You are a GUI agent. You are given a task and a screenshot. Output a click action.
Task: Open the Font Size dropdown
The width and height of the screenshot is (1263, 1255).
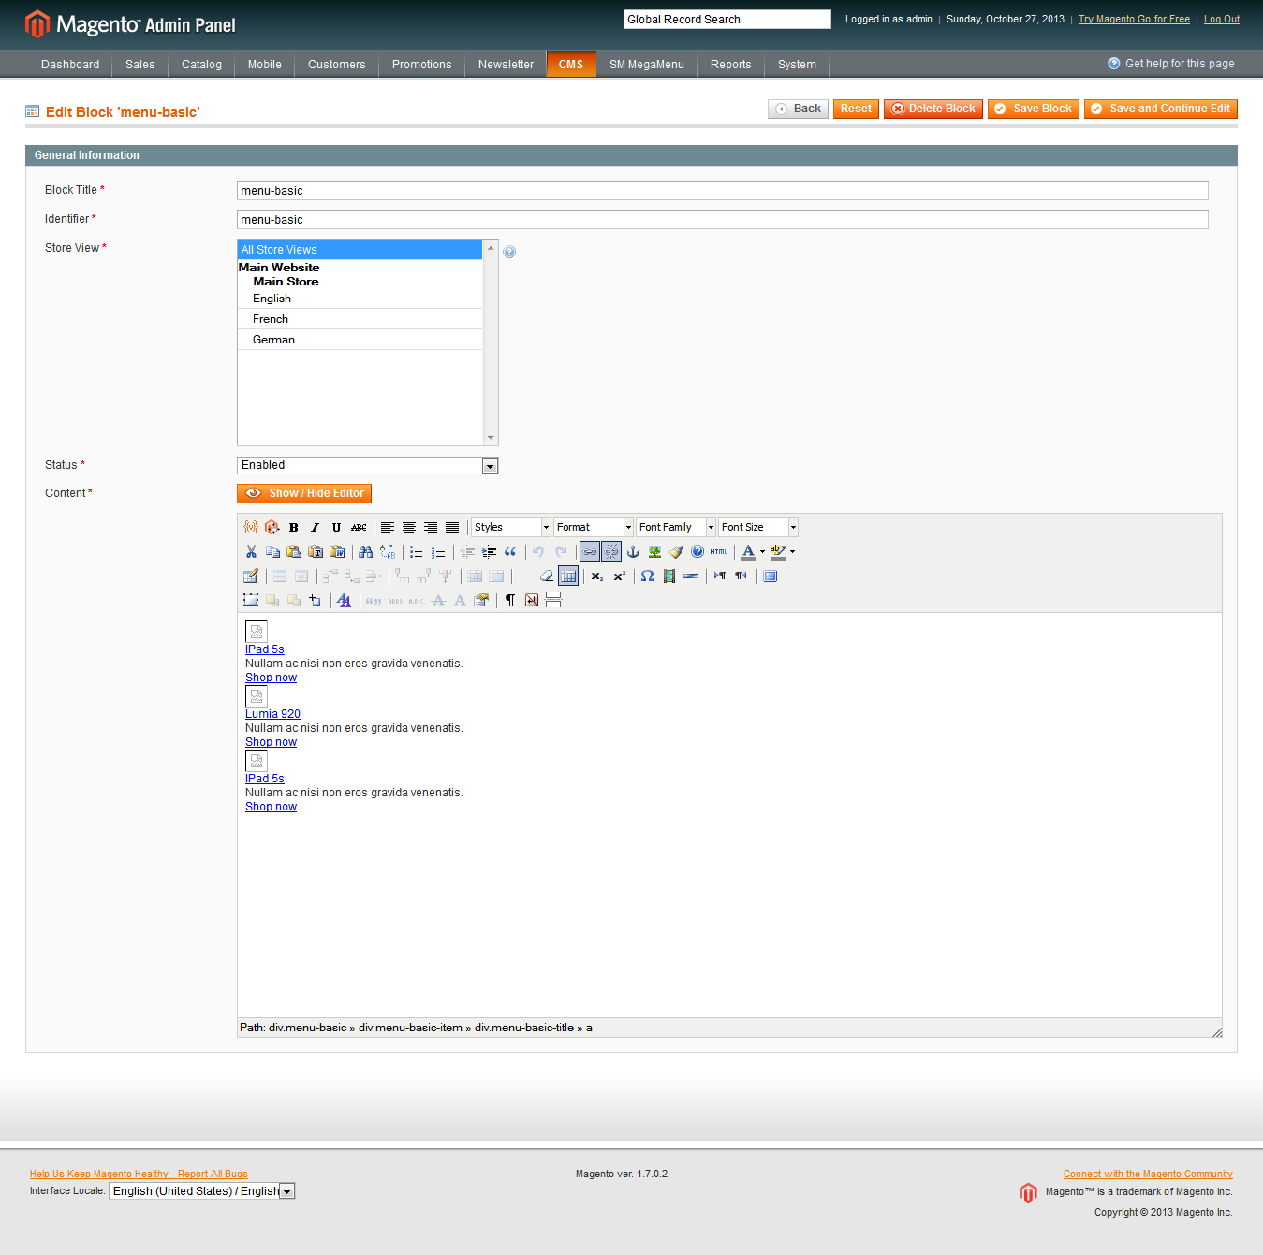[758, 528]
